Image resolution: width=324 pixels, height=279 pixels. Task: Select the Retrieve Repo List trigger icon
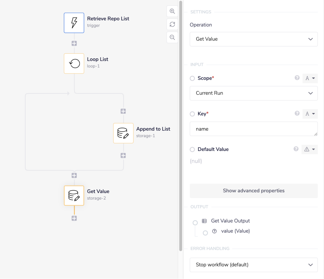point(74,23)
